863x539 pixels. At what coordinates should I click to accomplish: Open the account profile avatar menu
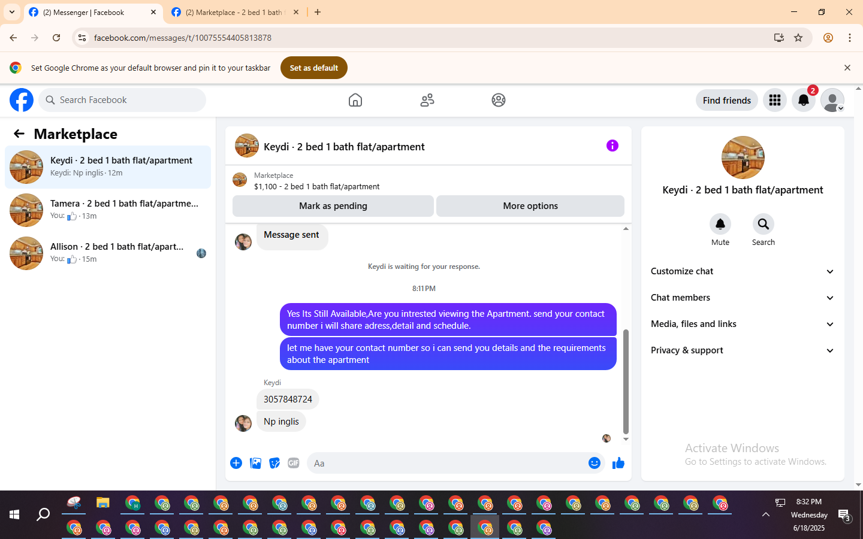(832, 100)
